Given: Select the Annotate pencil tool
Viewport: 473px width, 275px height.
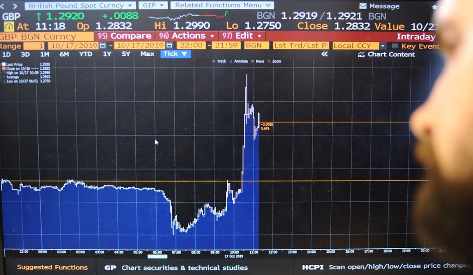Looking at the screenshot, I should [x=230, y=61].
